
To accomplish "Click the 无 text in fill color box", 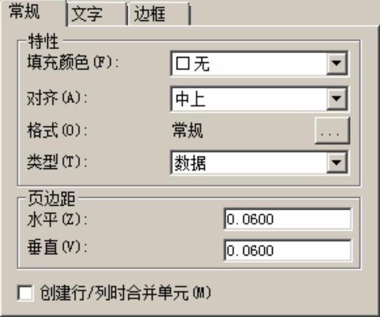I will pyautogui.click(x=202, y=64).
